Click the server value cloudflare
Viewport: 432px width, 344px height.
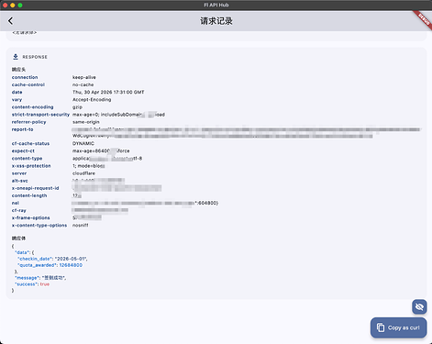tap(83, 173)
